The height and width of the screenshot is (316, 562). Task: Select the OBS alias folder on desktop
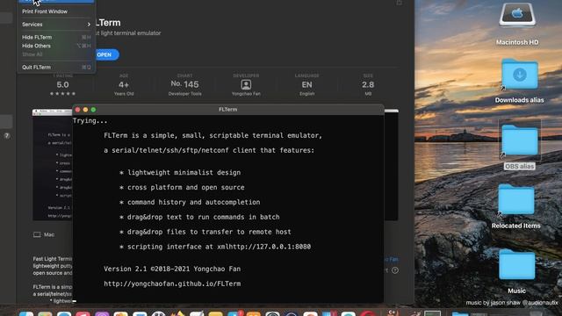pos(519,140)
